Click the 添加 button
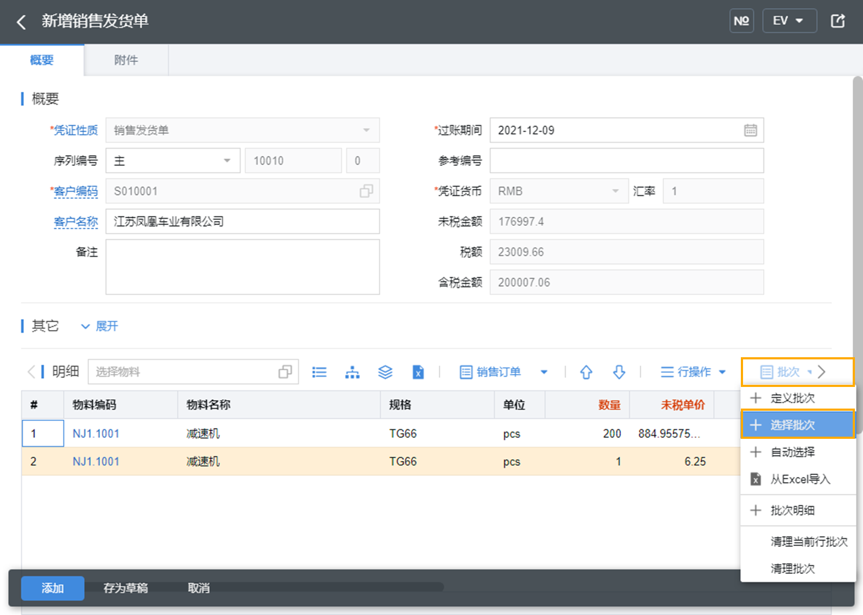Viewport: 863px width, 615px height. tap(52, 588)
